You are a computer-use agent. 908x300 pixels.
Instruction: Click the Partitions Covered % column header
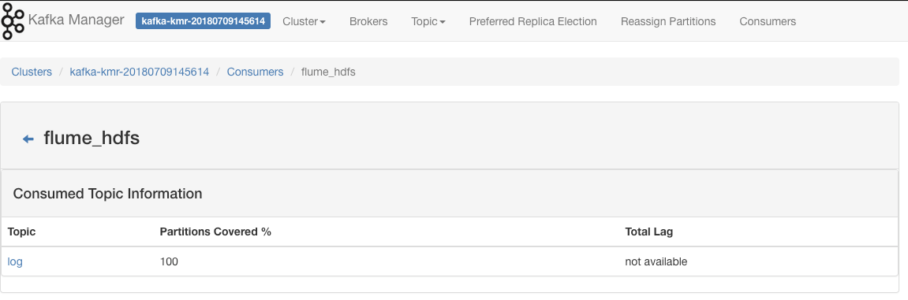[215, 231]
